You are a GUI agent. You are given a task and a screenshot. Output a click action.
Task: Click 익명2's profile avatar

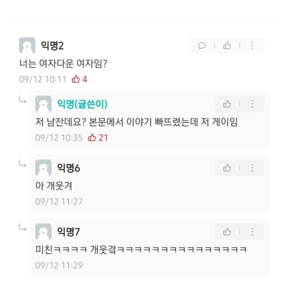point(27,46)
